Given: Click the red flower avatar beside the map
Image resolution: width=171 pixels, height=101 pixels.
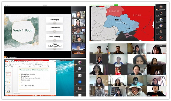Looking at the screenshot, I should coord(161,38).
